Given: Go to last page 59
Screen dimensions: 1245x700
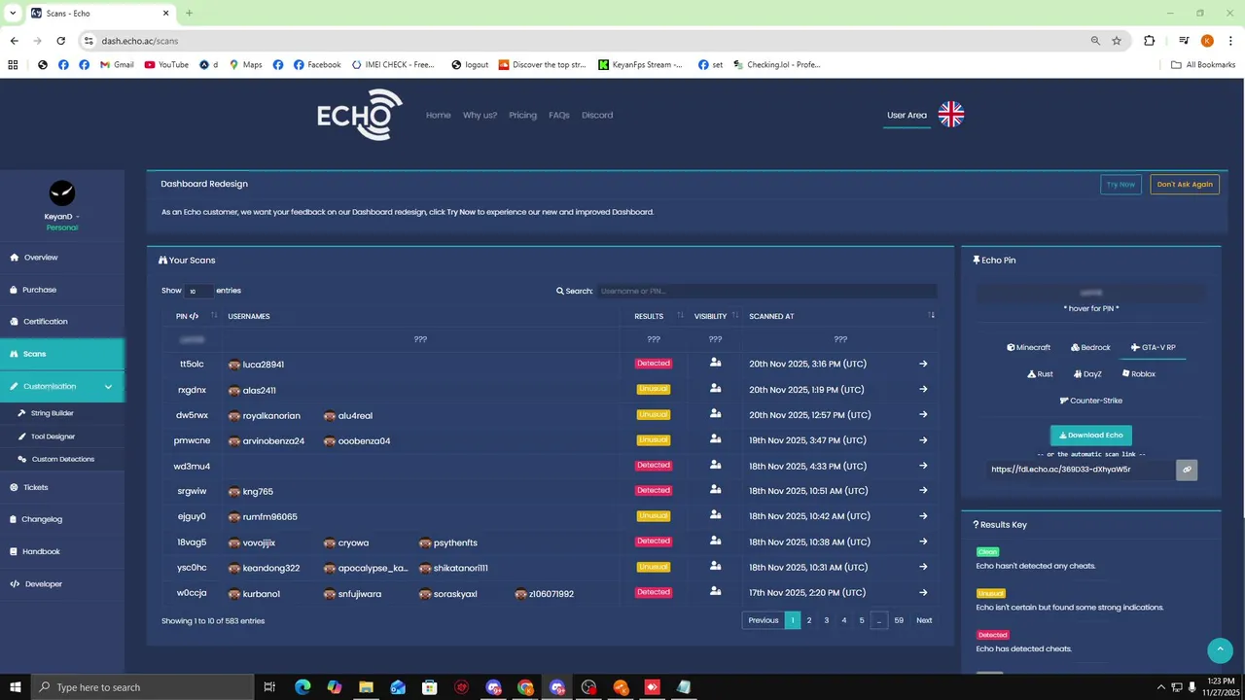Looking at the screenshot, I should (x=899, y=620).
